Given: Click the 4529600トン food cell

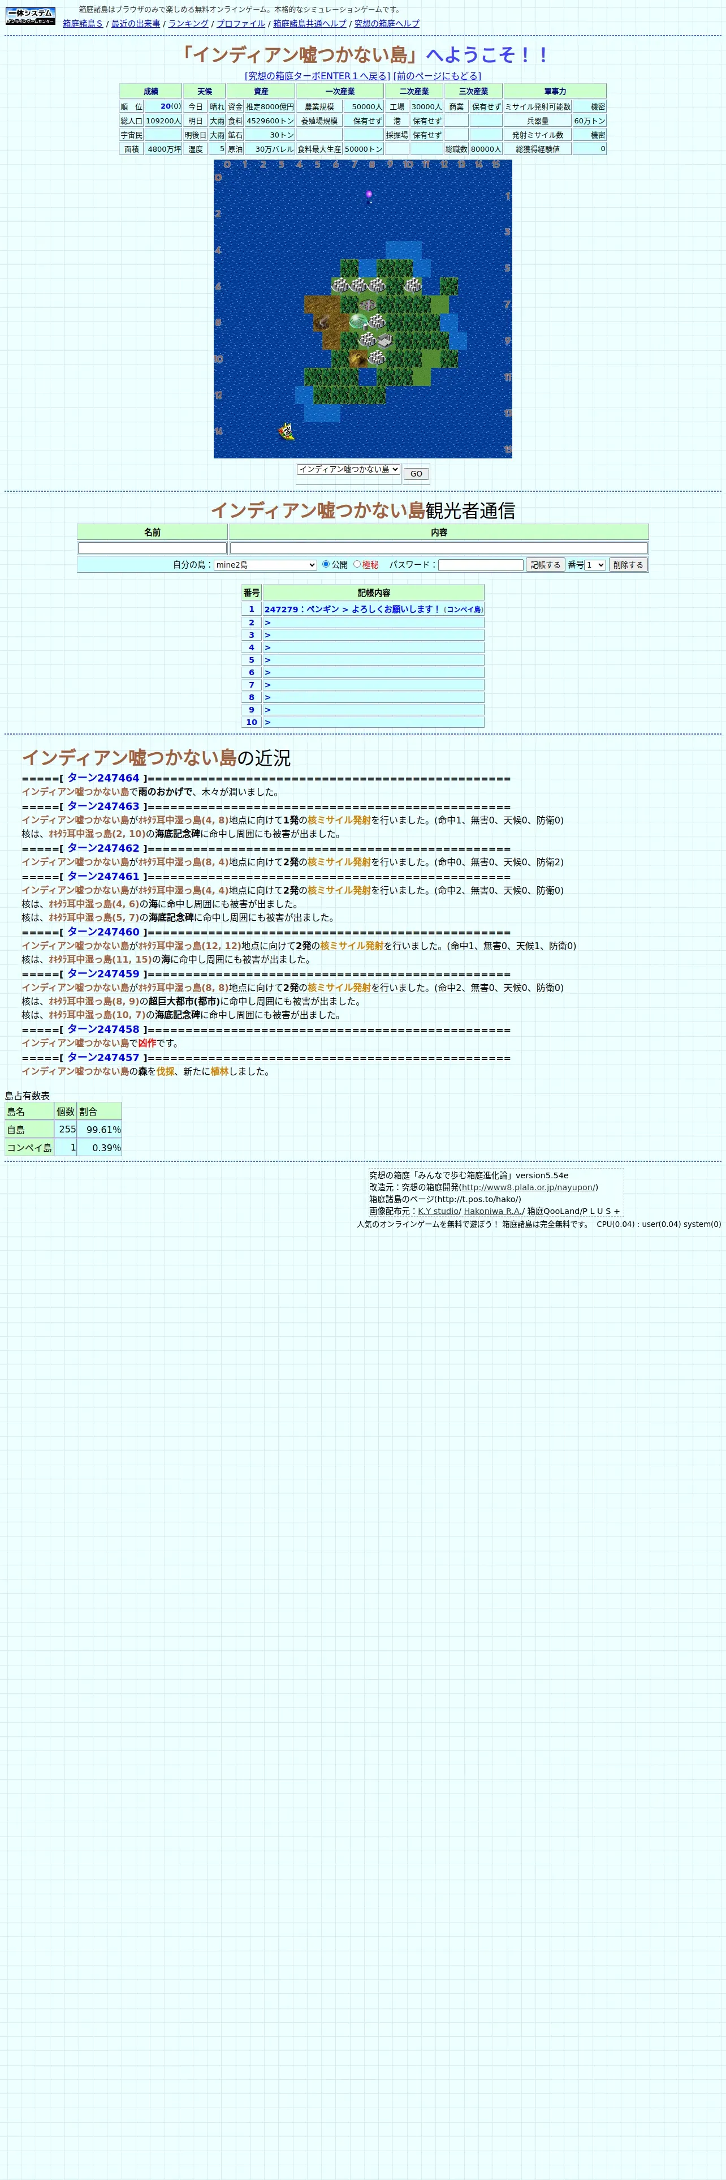Looking at the screenshot, I should [x=270, y=121].
